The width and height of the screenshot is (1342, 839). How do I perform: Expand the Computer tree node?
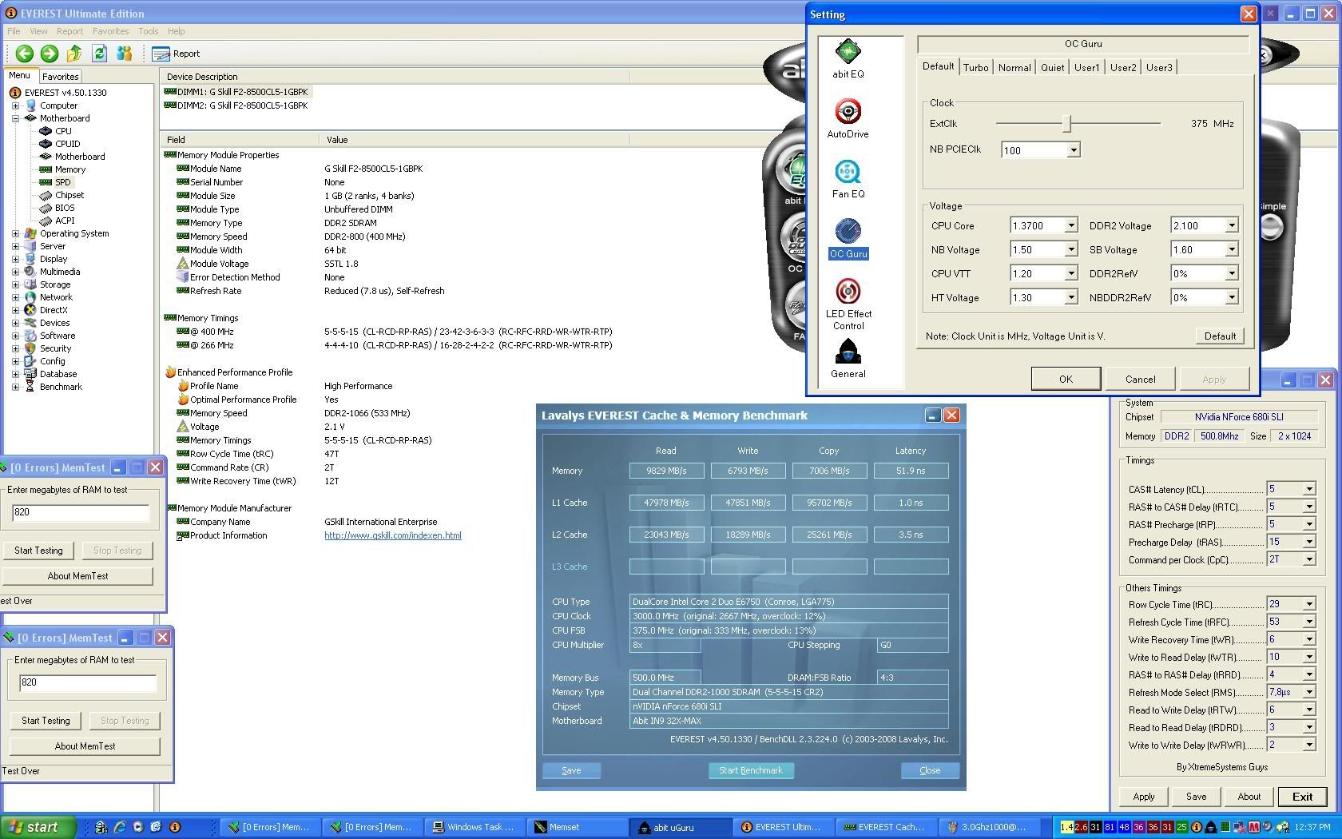click(15, 105)
